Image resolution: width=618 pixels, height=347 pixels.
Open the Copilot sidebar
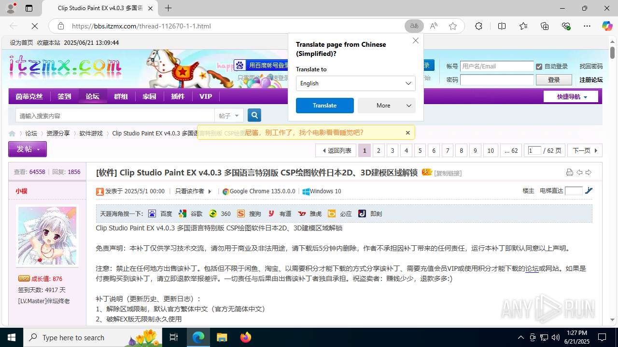(607, 26)
